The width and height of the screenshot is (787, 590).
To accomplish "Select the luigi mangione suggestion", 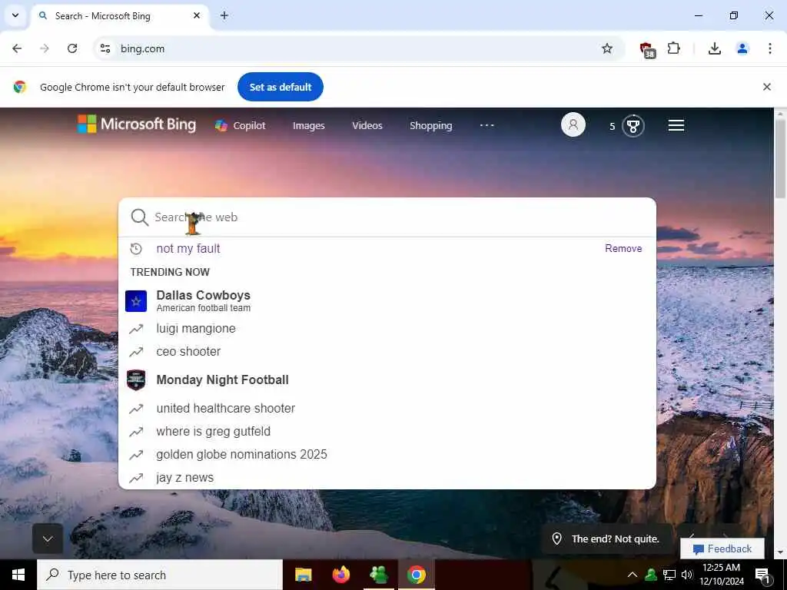I will click(387, 329).
